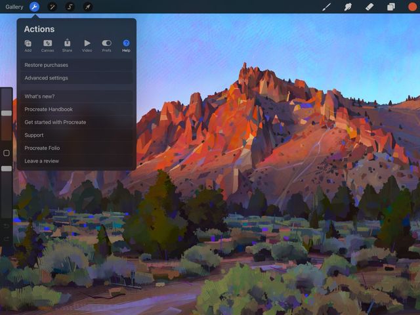Switch to the Share tab in Actions
Image resolution: width=420 pixels, height=315 pixels.
click(x=67, y=45)
